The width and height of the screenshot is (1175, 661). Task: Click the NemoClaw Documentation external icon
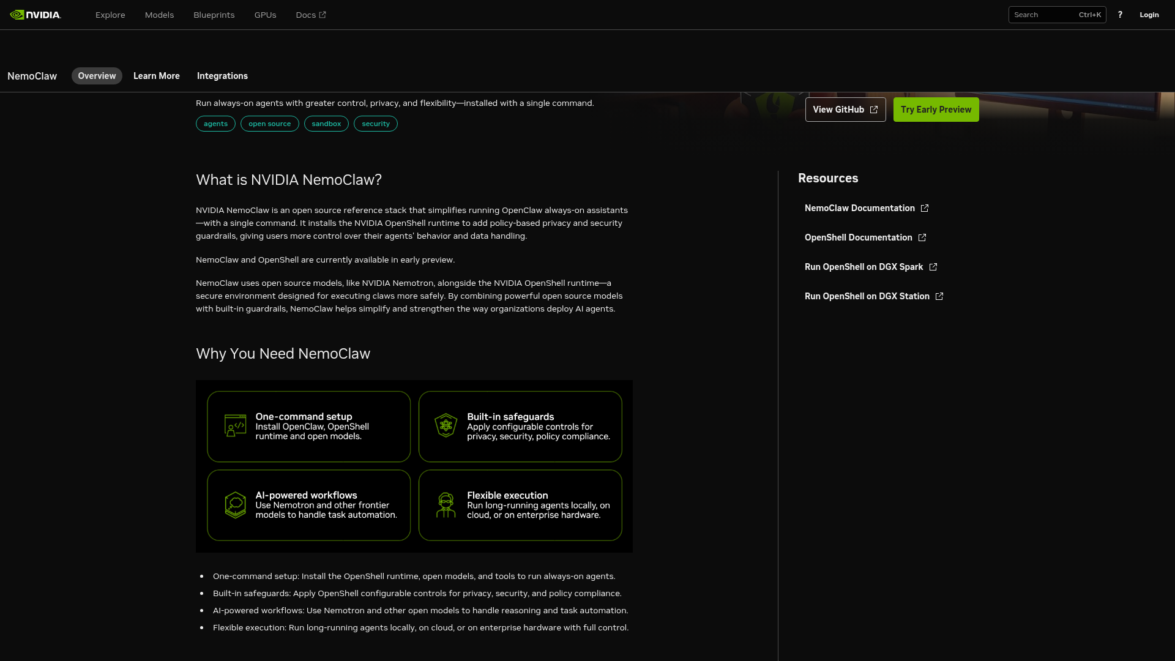tap(925, 208)
